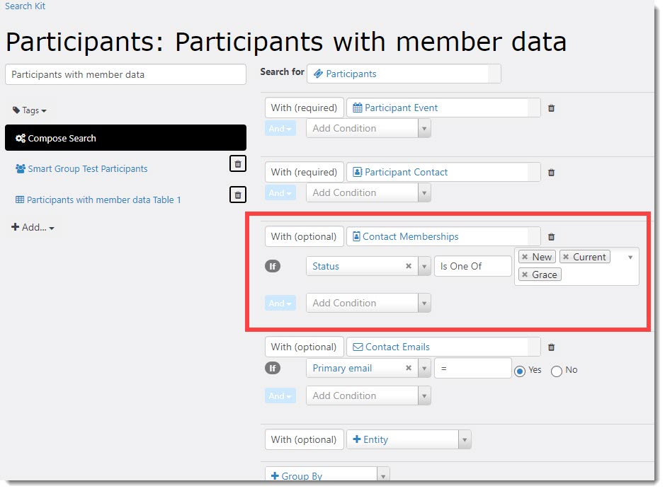Open the Tags dropdown
Image resolution: width=665 pixels, height=491 pixels.
(29, 110)
